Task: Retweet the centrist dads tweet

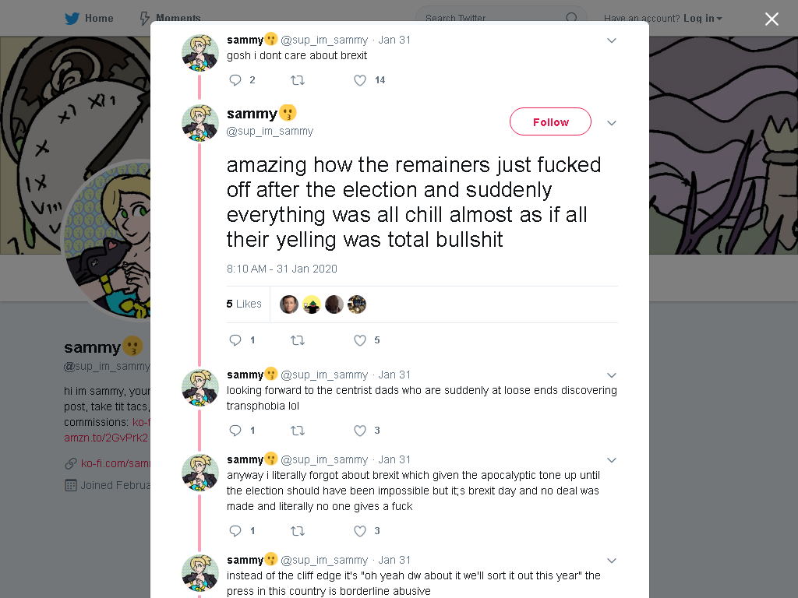Action: [x=298, y=431]
